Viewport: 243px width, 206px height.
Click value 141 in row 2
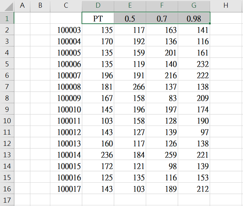coord(194,29)
